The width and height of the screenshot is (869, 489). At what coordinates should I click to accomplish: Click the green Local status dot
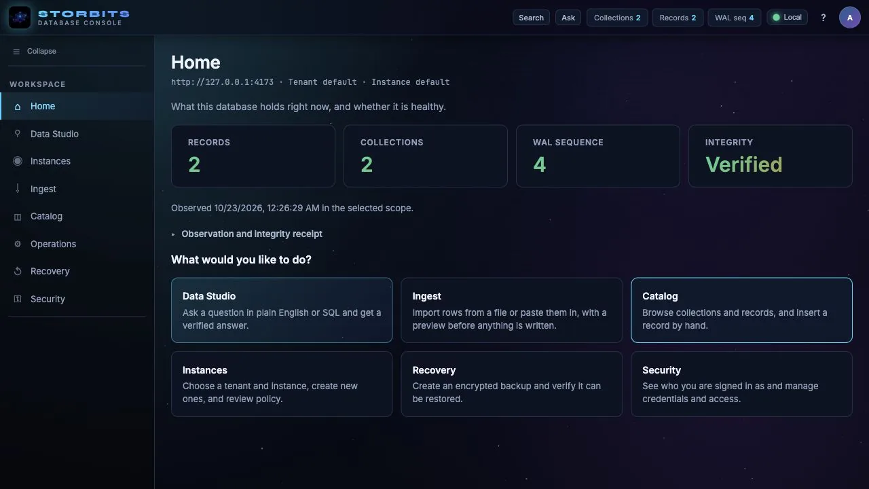tap(777, 18)
